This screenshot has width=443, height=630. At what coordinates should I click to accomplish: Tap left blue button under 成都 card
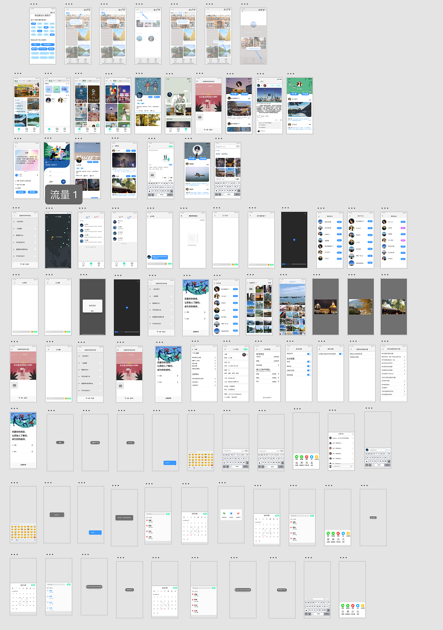(x=21, y=192)
